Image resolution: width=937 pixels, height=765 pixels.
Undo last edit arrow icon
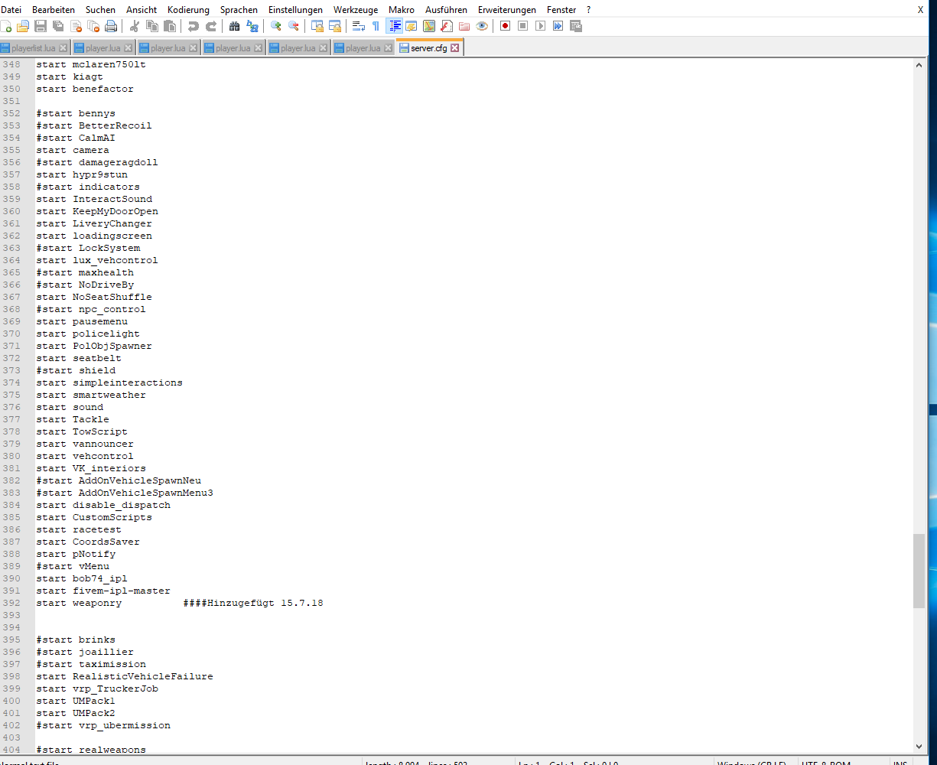pos(194,26)
